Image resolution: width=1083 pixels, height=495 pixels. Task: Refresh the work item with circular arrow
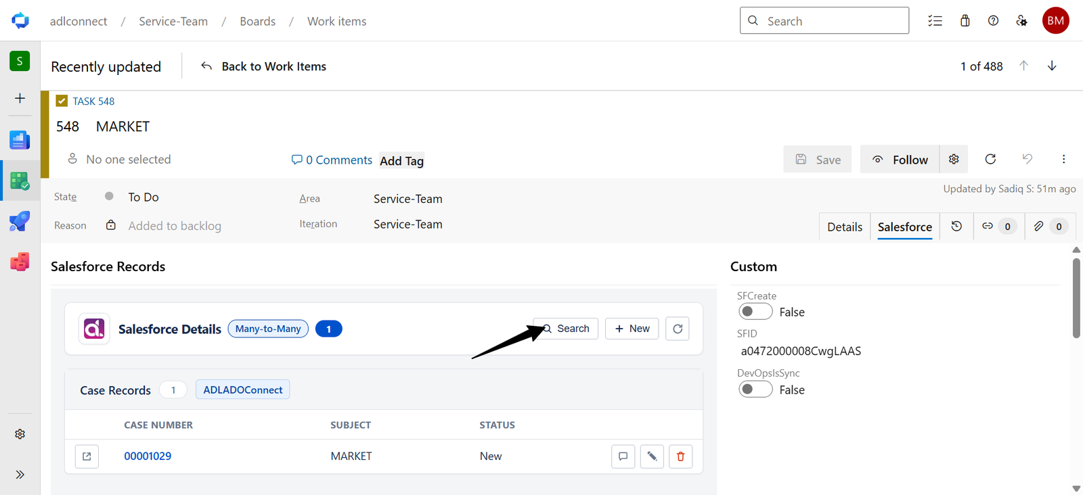[990, 159]
